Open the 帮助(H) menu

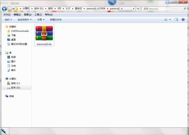(49, 15)
